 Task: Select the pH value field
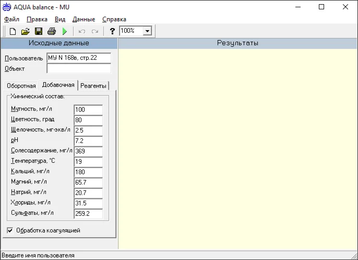pyautogui.click(x=88, y=141)
